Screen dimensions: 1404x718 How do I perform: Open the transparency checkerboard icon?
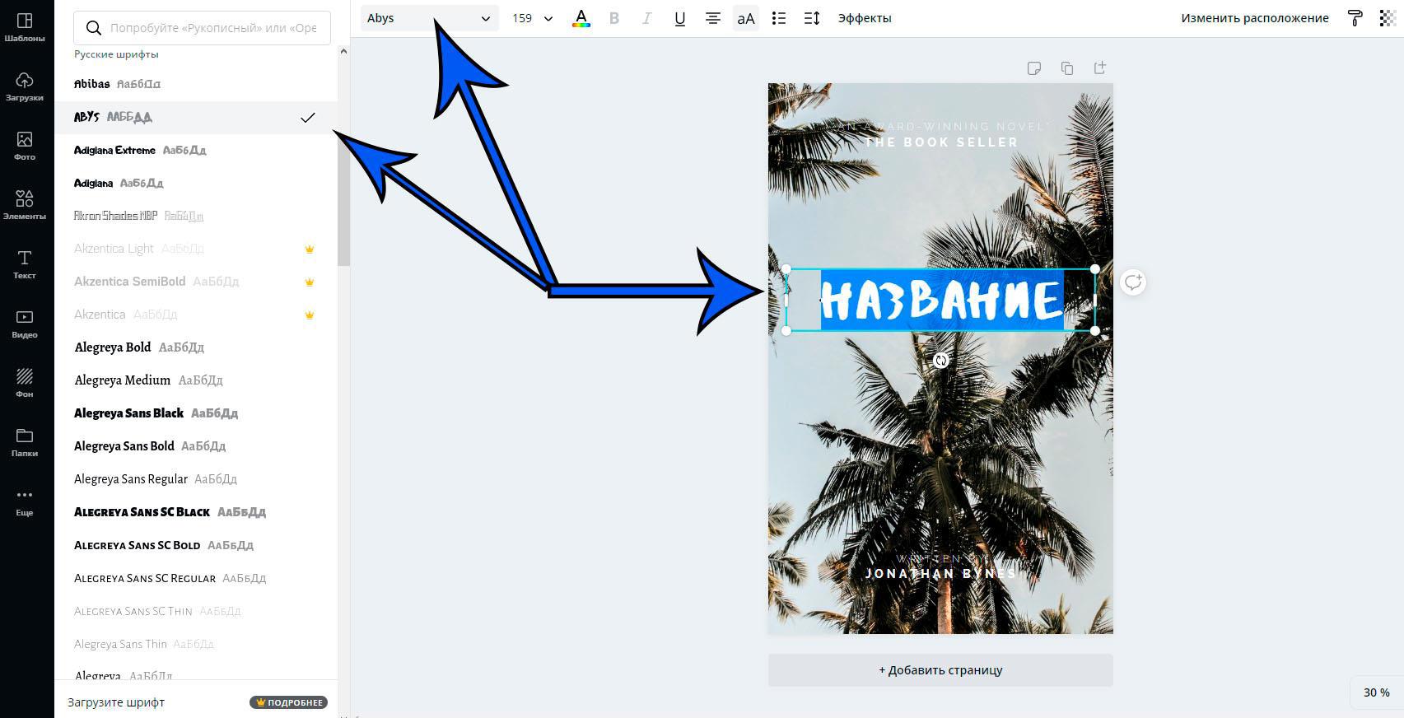point(1388,18)
